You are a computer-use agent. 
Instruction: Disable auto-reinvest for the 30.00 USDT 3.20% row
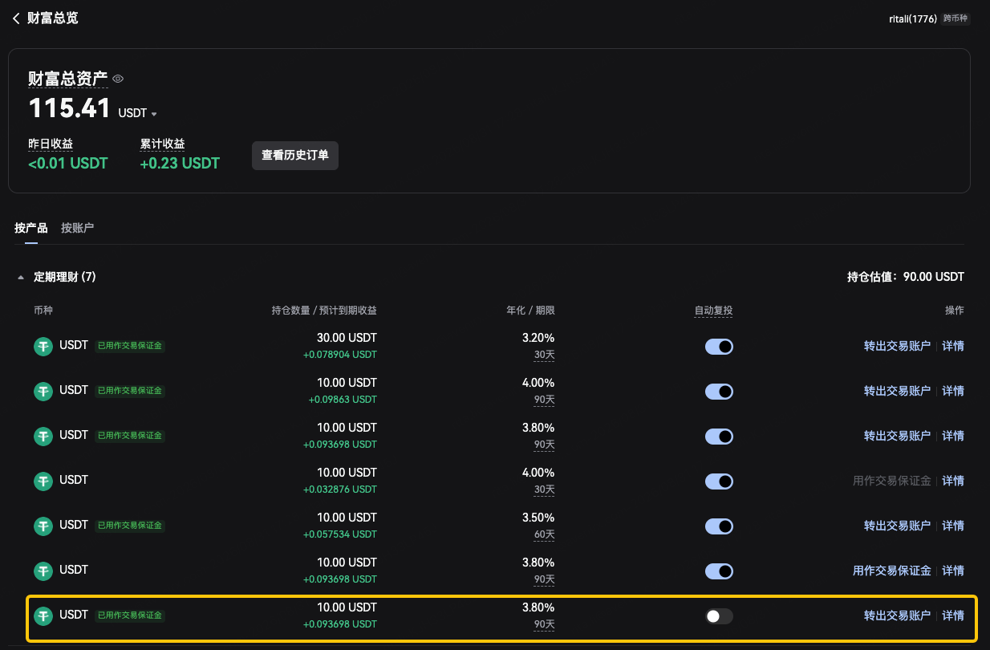719,347
